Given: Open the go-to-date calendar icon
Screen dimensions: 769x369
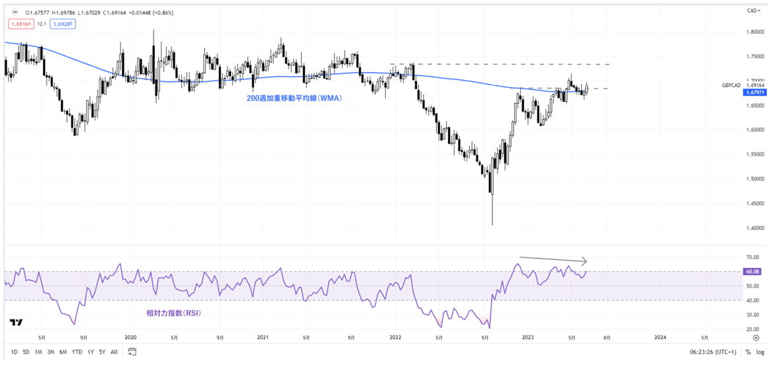Looking at the screenshot, I should (132, 351).
